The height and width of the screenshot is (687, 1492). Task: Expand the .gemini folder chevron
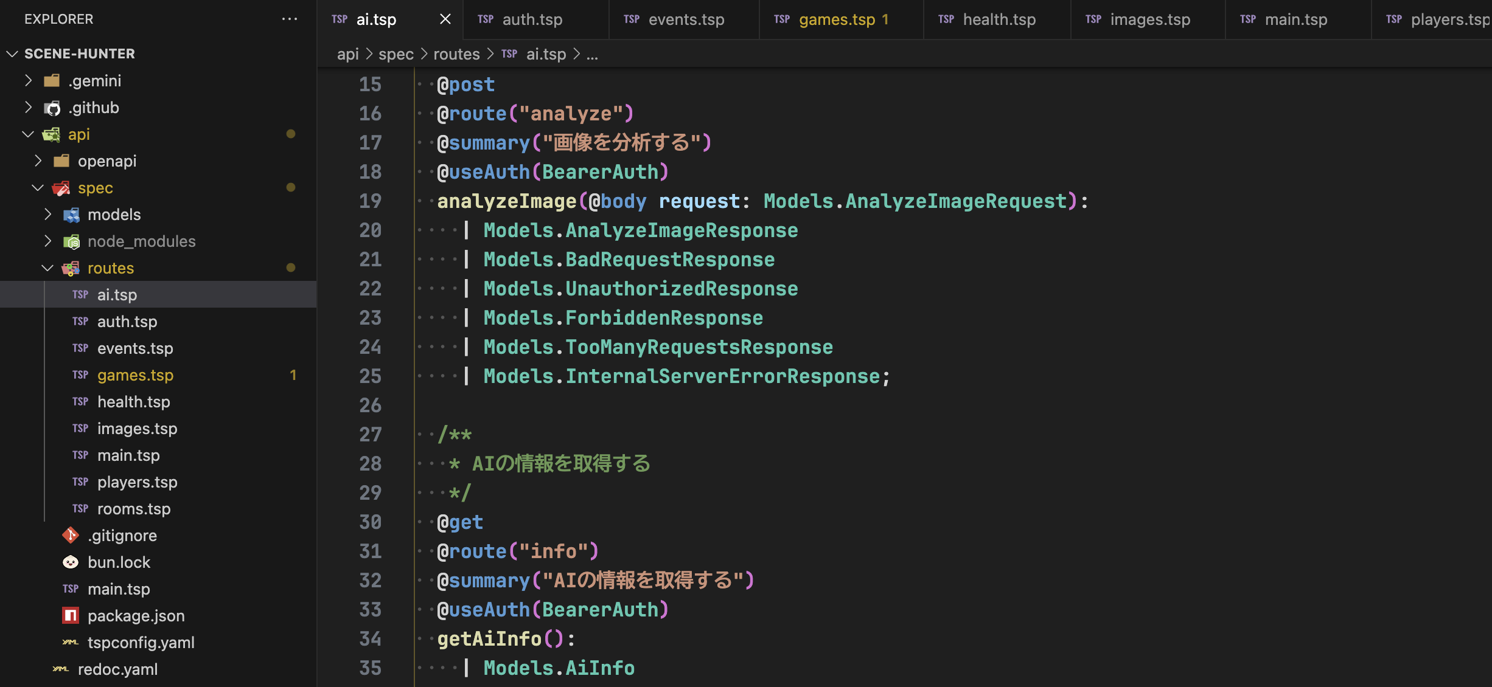point(28,80)
